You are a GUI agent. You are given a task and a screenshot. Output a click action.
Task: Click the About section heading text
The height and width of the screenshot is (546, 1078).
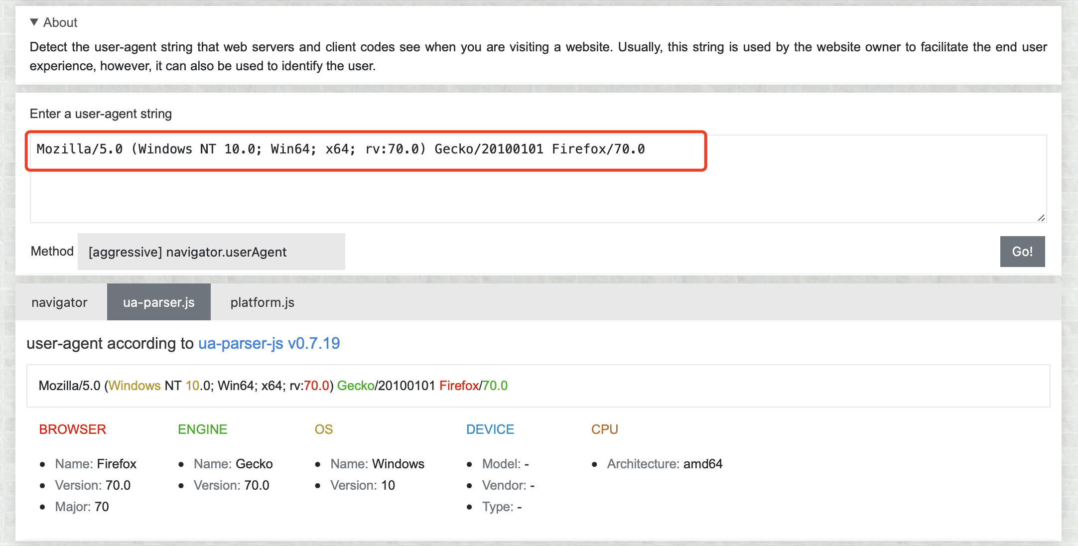(60, 22)
